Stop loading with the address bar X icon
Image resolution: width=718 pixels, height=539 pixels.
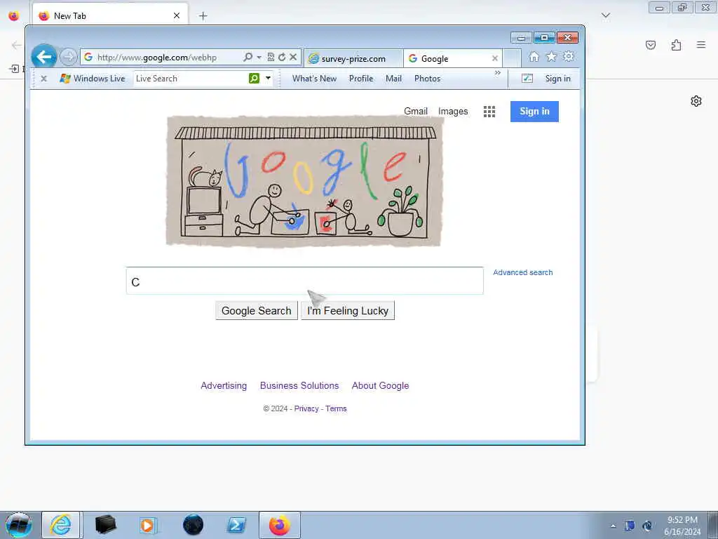point(293,58)
